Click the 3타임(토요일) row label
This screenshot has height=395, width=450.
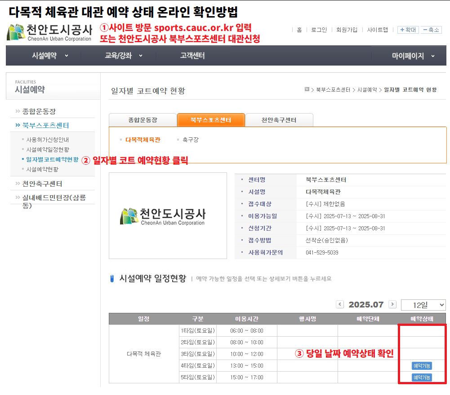pos(198,354)
